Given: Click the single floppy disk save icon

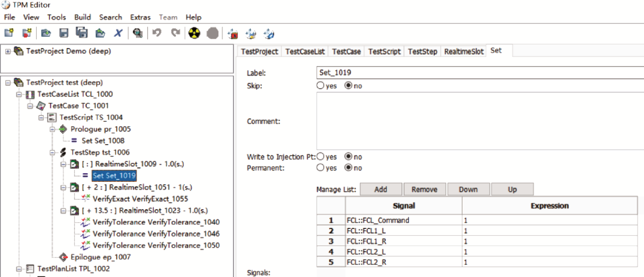Looking at the screenshot, I should pos(64,33).
